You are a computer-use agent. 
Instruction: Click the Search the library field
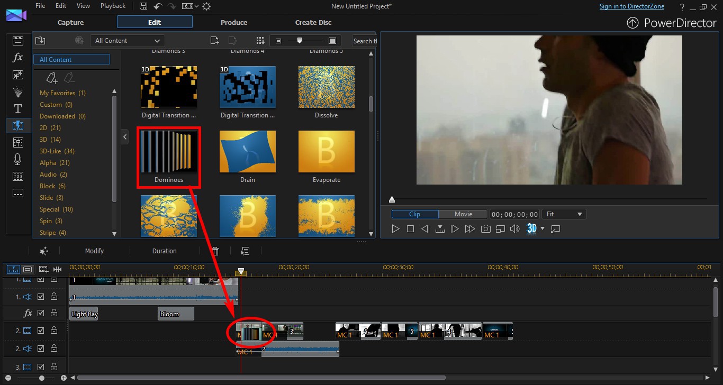coord(365,41)
